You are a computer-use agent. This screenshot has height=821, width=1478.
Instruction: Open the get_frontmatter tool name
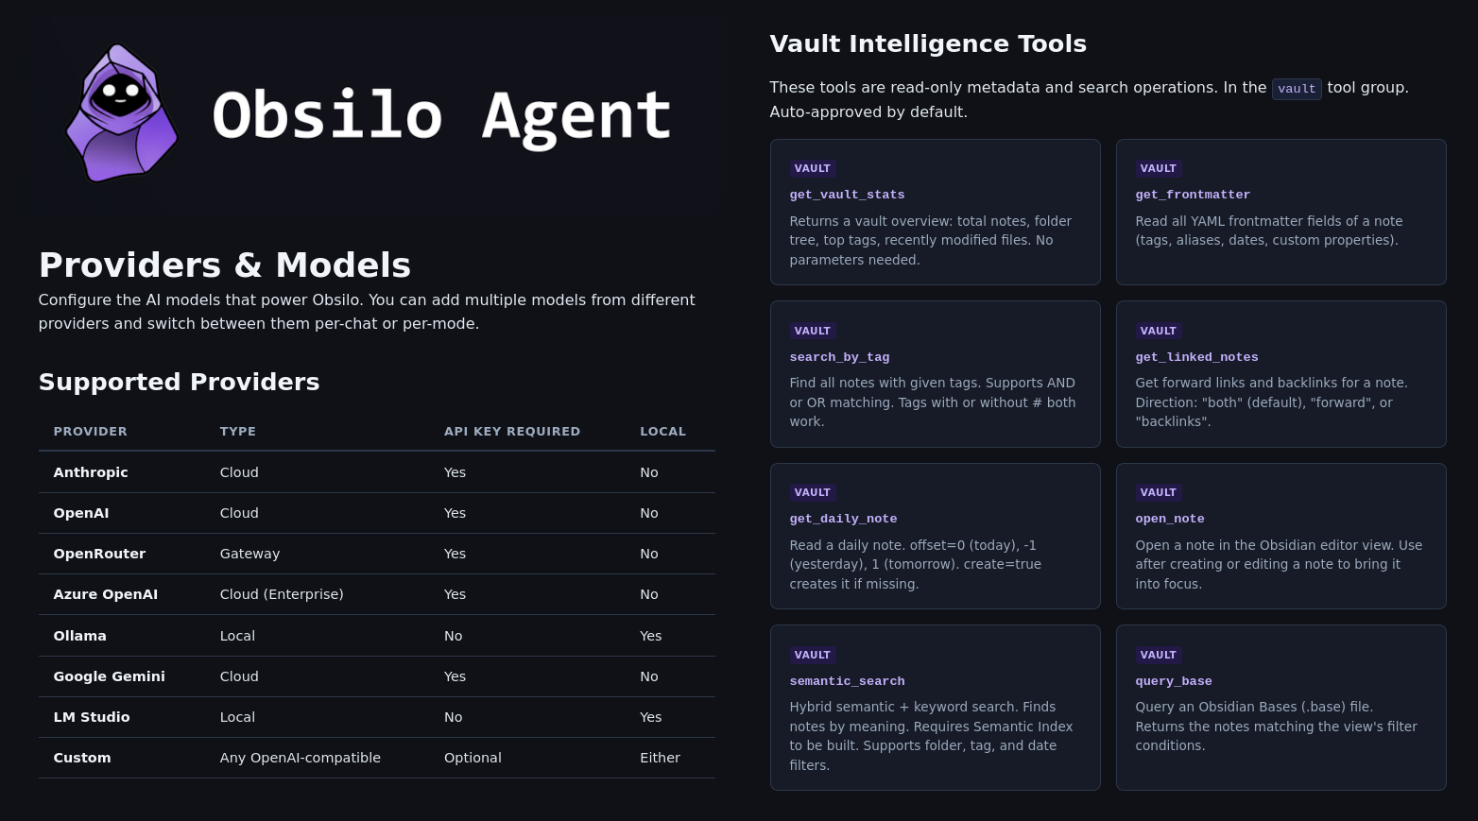1193,195
